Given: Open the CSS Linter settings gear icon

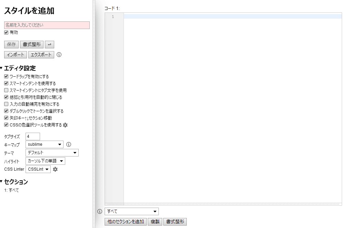Looking at the screenshot, I should click(x=55, y=169).
